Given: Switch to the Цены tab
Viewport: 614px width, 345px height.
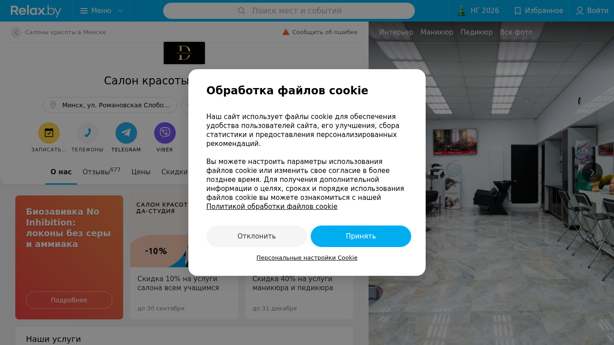Looking at the screenshot, I should 141,172.
